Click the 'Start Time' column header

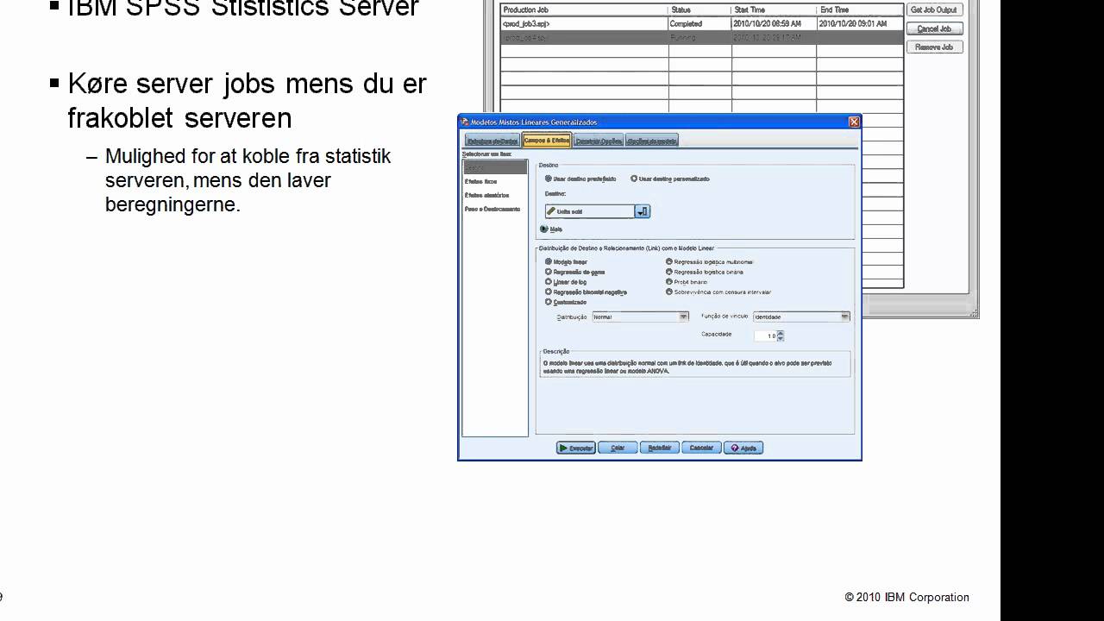[774, 10]
